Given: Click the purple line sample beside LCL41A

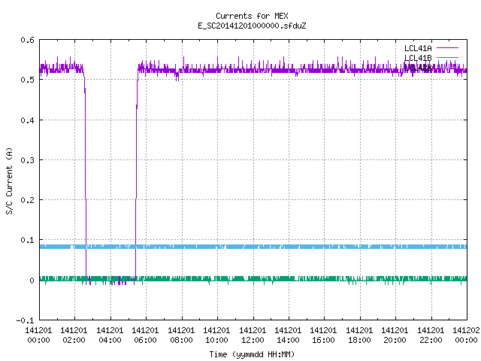Looking at the screenshot, I should click(447, 48).
